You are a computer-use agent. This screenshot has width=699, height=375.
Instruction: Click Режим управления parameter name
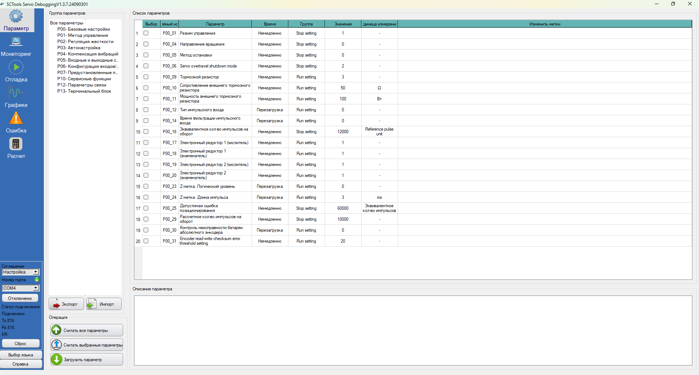click(198, 33)
